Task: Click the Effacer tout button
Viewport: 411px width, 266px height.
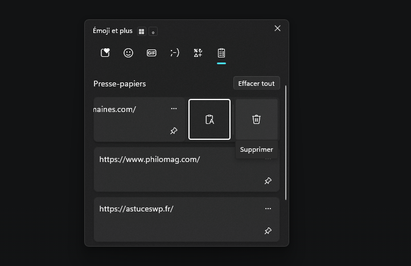Action: click(x=256, y=83)
